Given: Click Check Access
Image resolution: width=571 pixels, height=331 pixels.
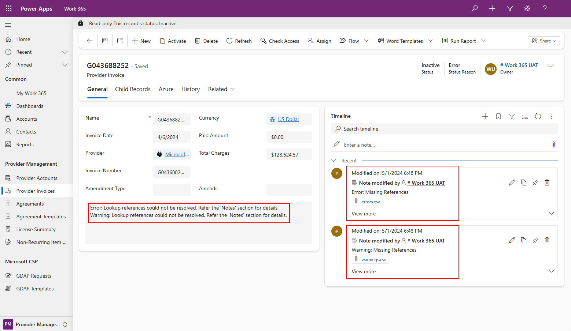Looking at the screenshot, I should 280,41.
